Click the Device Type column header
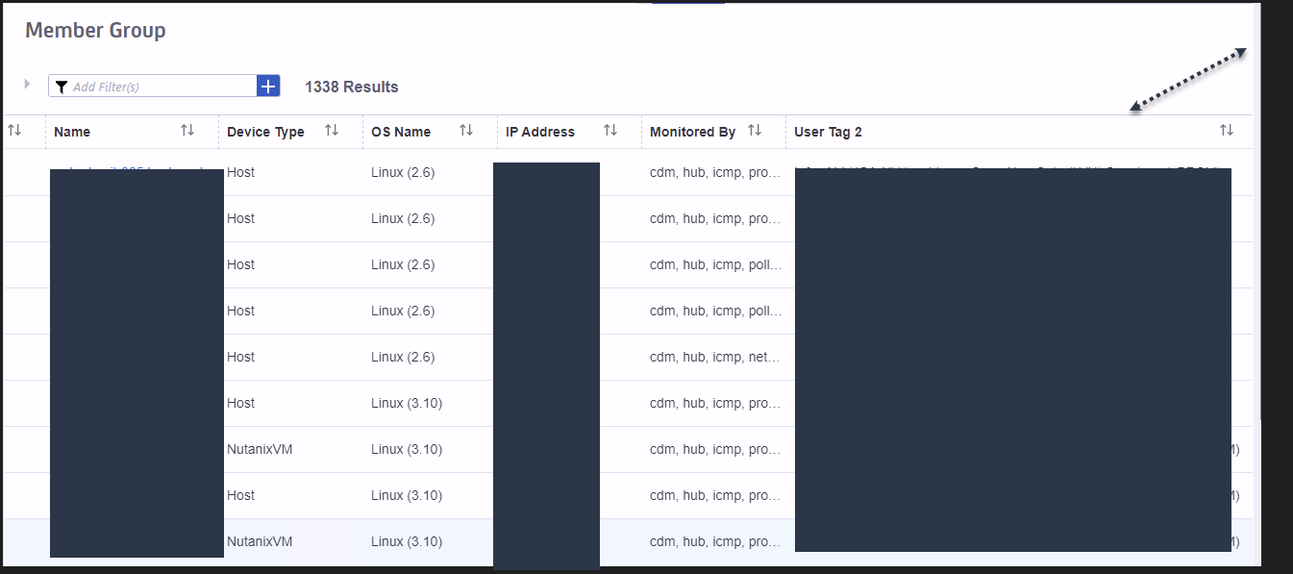This screenshot has height=574, width=1293. click(265, 132)
